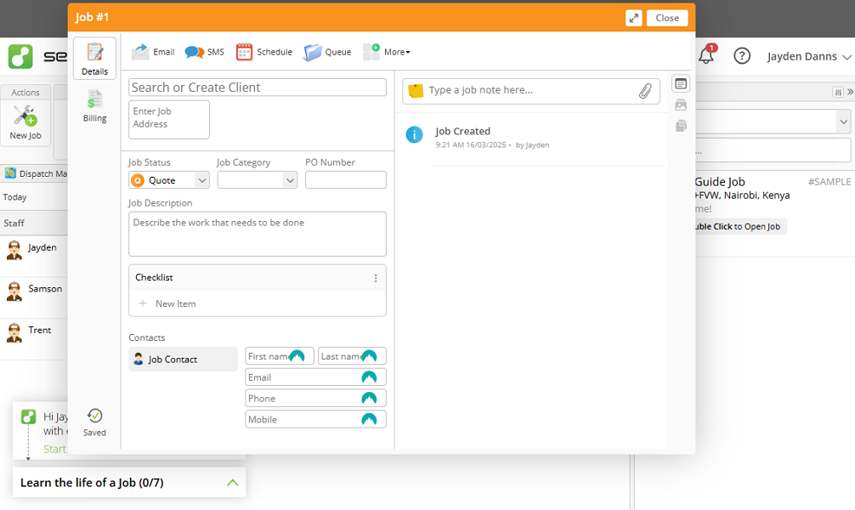This screenshot has width=855, height=510.
Task: Add a New Item to checklist
Action: (168, 303)
